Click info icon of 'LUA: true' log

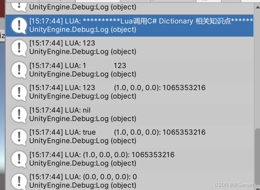19,137
